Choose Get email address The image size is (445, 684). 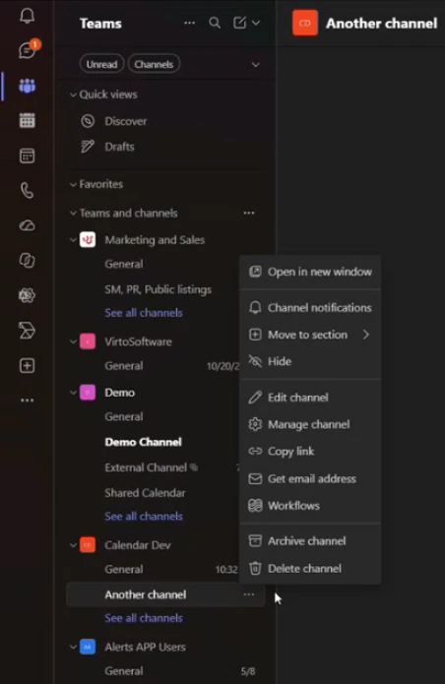[310, 478]
